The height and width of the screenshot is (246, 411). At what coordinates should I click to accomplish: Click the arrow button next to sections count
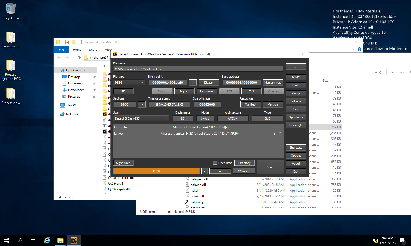[142, 104]
